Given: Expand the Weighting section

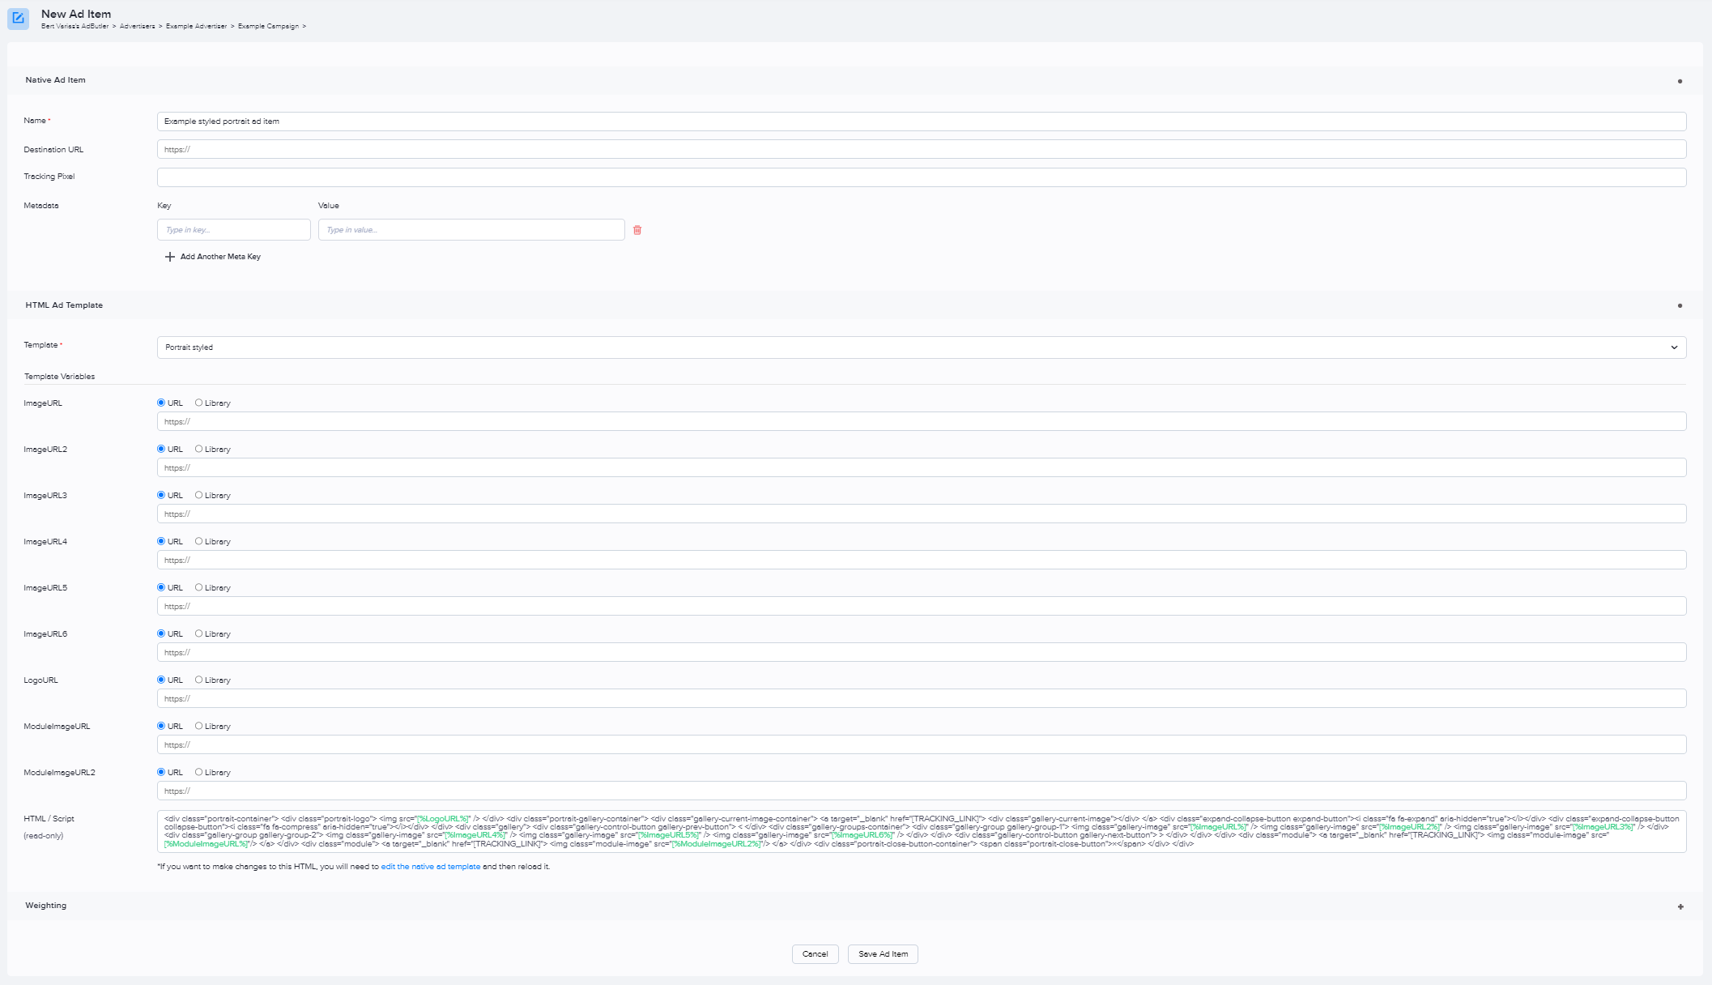Looking at the screenshot, I should 1680,906.
